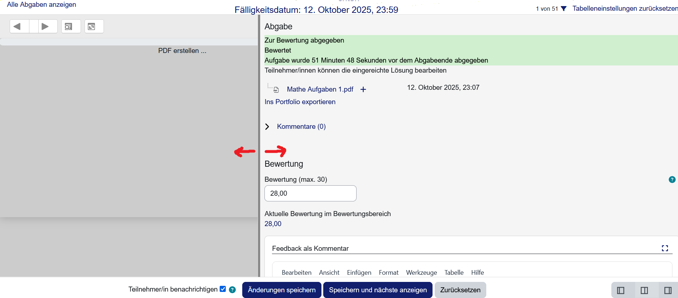
Task: Open help icon for Bewertung field
Action: (x=672, y=180)
